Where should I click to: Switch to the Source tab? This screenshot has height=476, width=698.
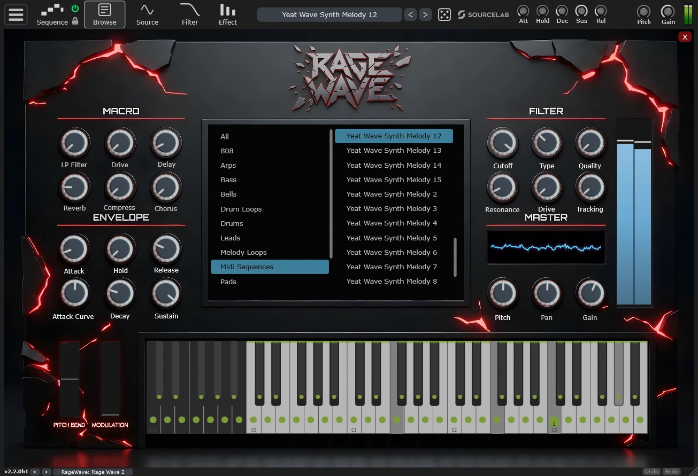[147, 14]
